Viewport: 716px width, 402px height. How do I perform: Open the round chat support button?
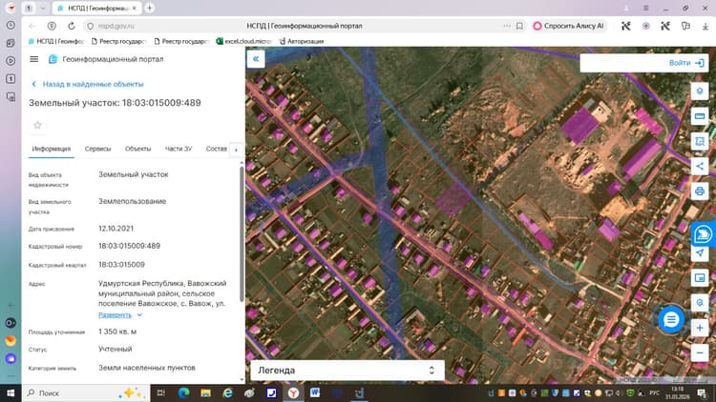pos(671,319)
